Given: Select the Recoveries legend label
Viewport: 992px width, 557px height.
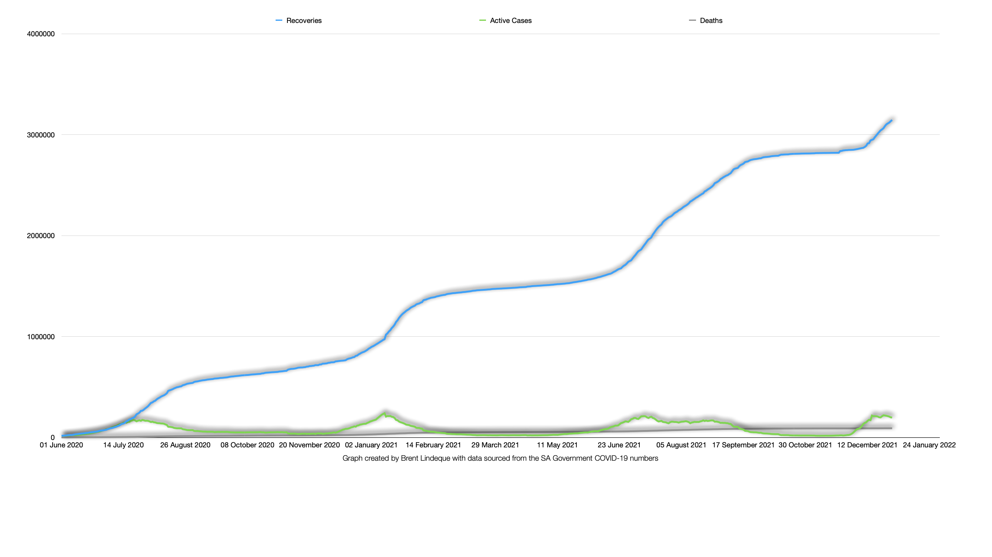Looking at the screenshot, I should tap(304, 21).
